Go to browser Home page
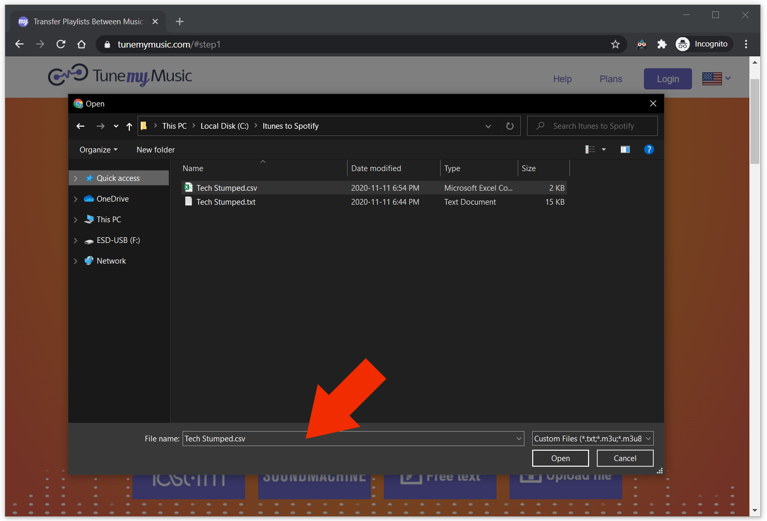Screen dimensions: 767x521 [x=81, y=44]
